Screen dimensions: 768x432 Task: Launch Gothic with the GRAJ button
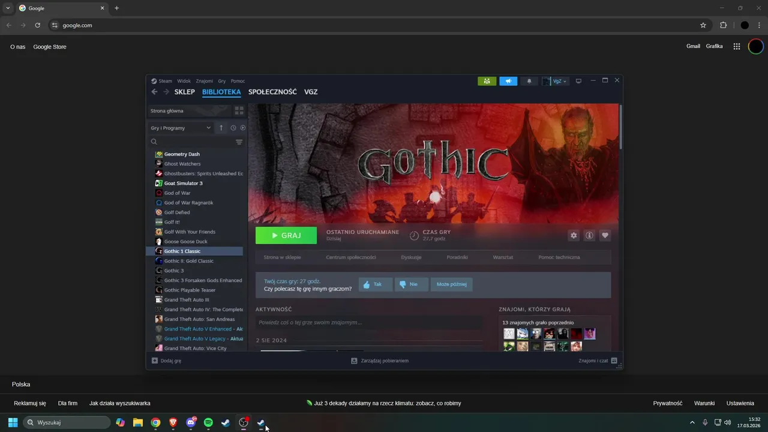pyautogui.click(x=286, y=236)
